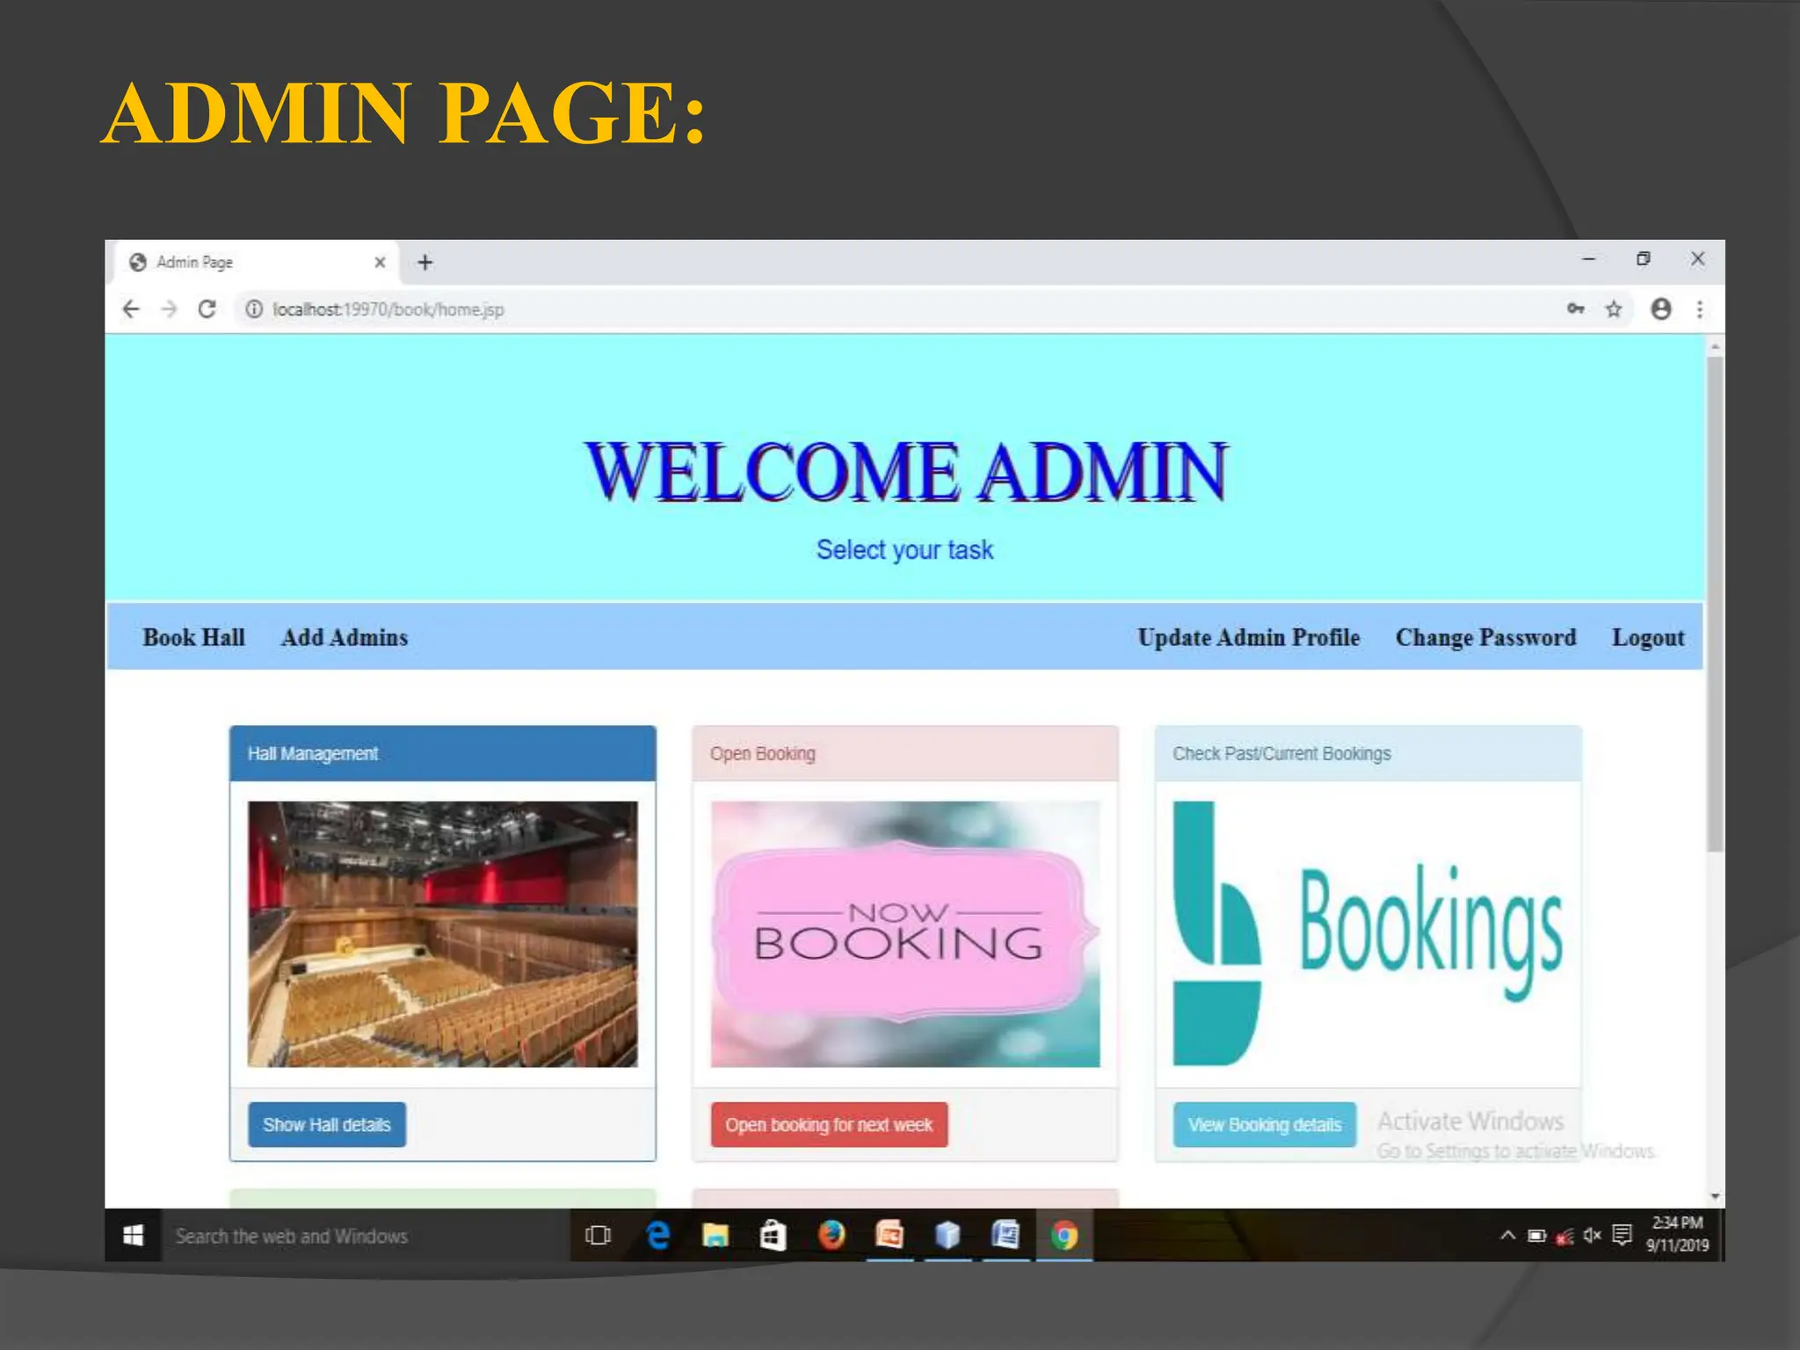Select the Admin Page tab
The height and width of the screenshot is (1350, 1800).
pos(255,262)
